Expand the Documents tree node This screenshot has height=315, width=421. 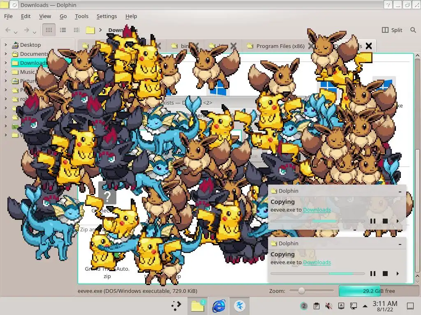6,54
